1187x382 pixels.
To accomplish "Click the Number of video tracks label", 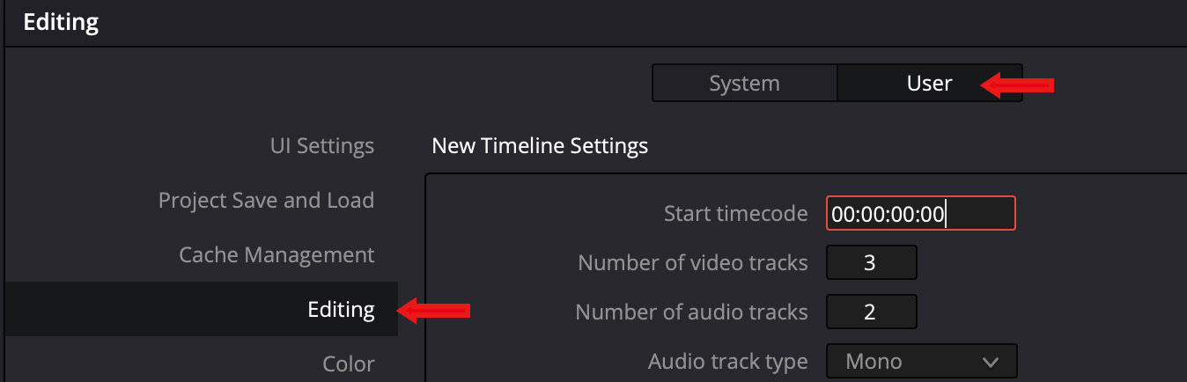I will (692, 262).
